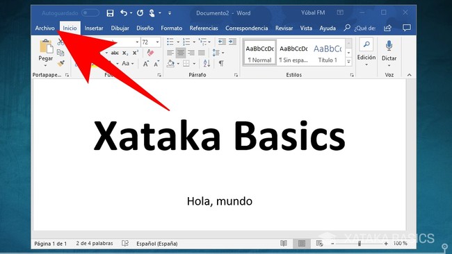Show paragraph marks with ¶

click(x=221, y=63)
